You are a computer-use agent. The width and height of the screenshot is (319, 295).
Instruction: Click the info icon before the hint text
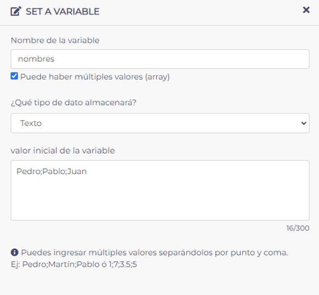point(15,252)
